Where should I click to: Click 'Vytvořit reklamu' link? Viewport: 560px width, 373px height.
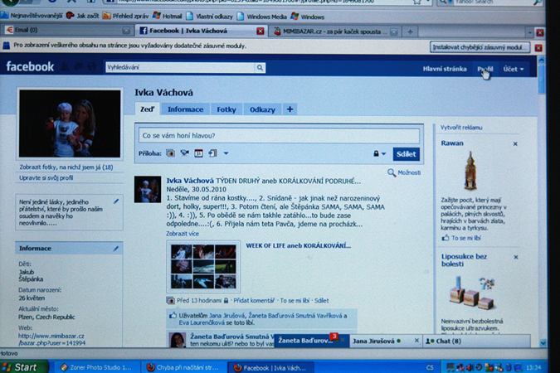click(461, 128)
